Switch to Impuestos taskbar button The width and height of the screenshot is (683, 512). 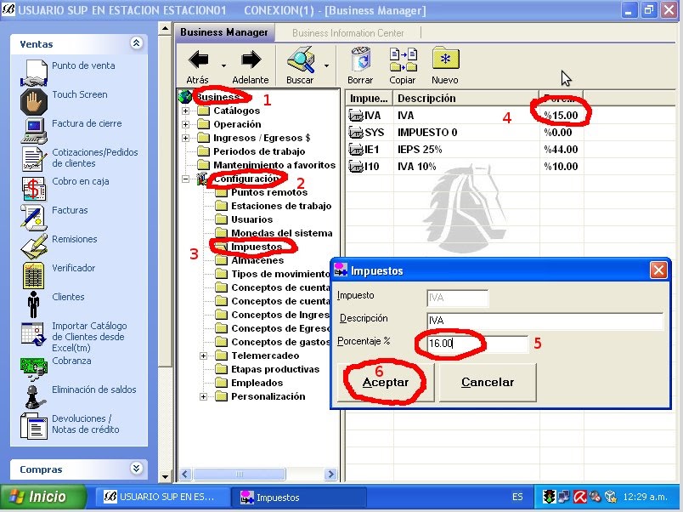coord(298,498)
